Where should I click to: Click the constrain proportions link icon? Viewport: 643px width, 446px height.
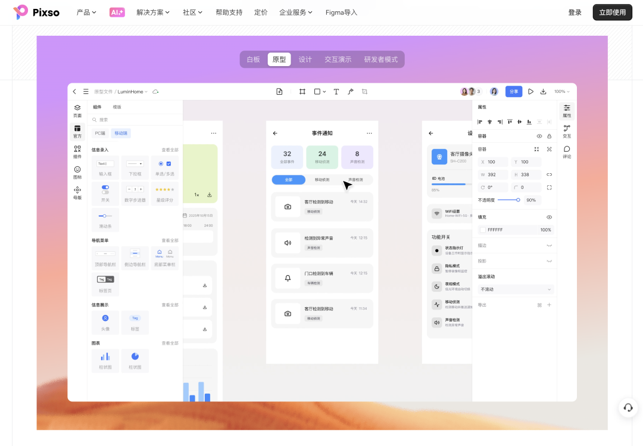(x=549, y=174)
